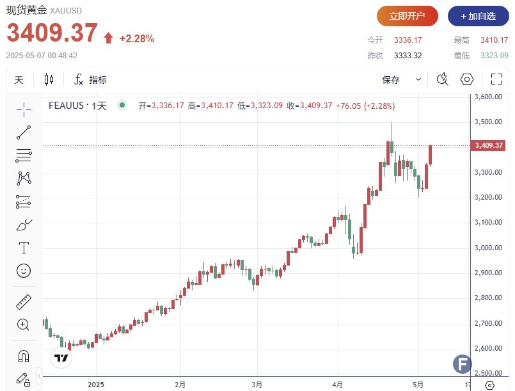Open the 指标 indicators menu

pyautogui.click(x=90, y=80)
